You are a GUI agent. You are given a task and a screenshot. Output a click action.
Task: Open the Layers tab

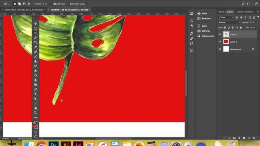230,12
